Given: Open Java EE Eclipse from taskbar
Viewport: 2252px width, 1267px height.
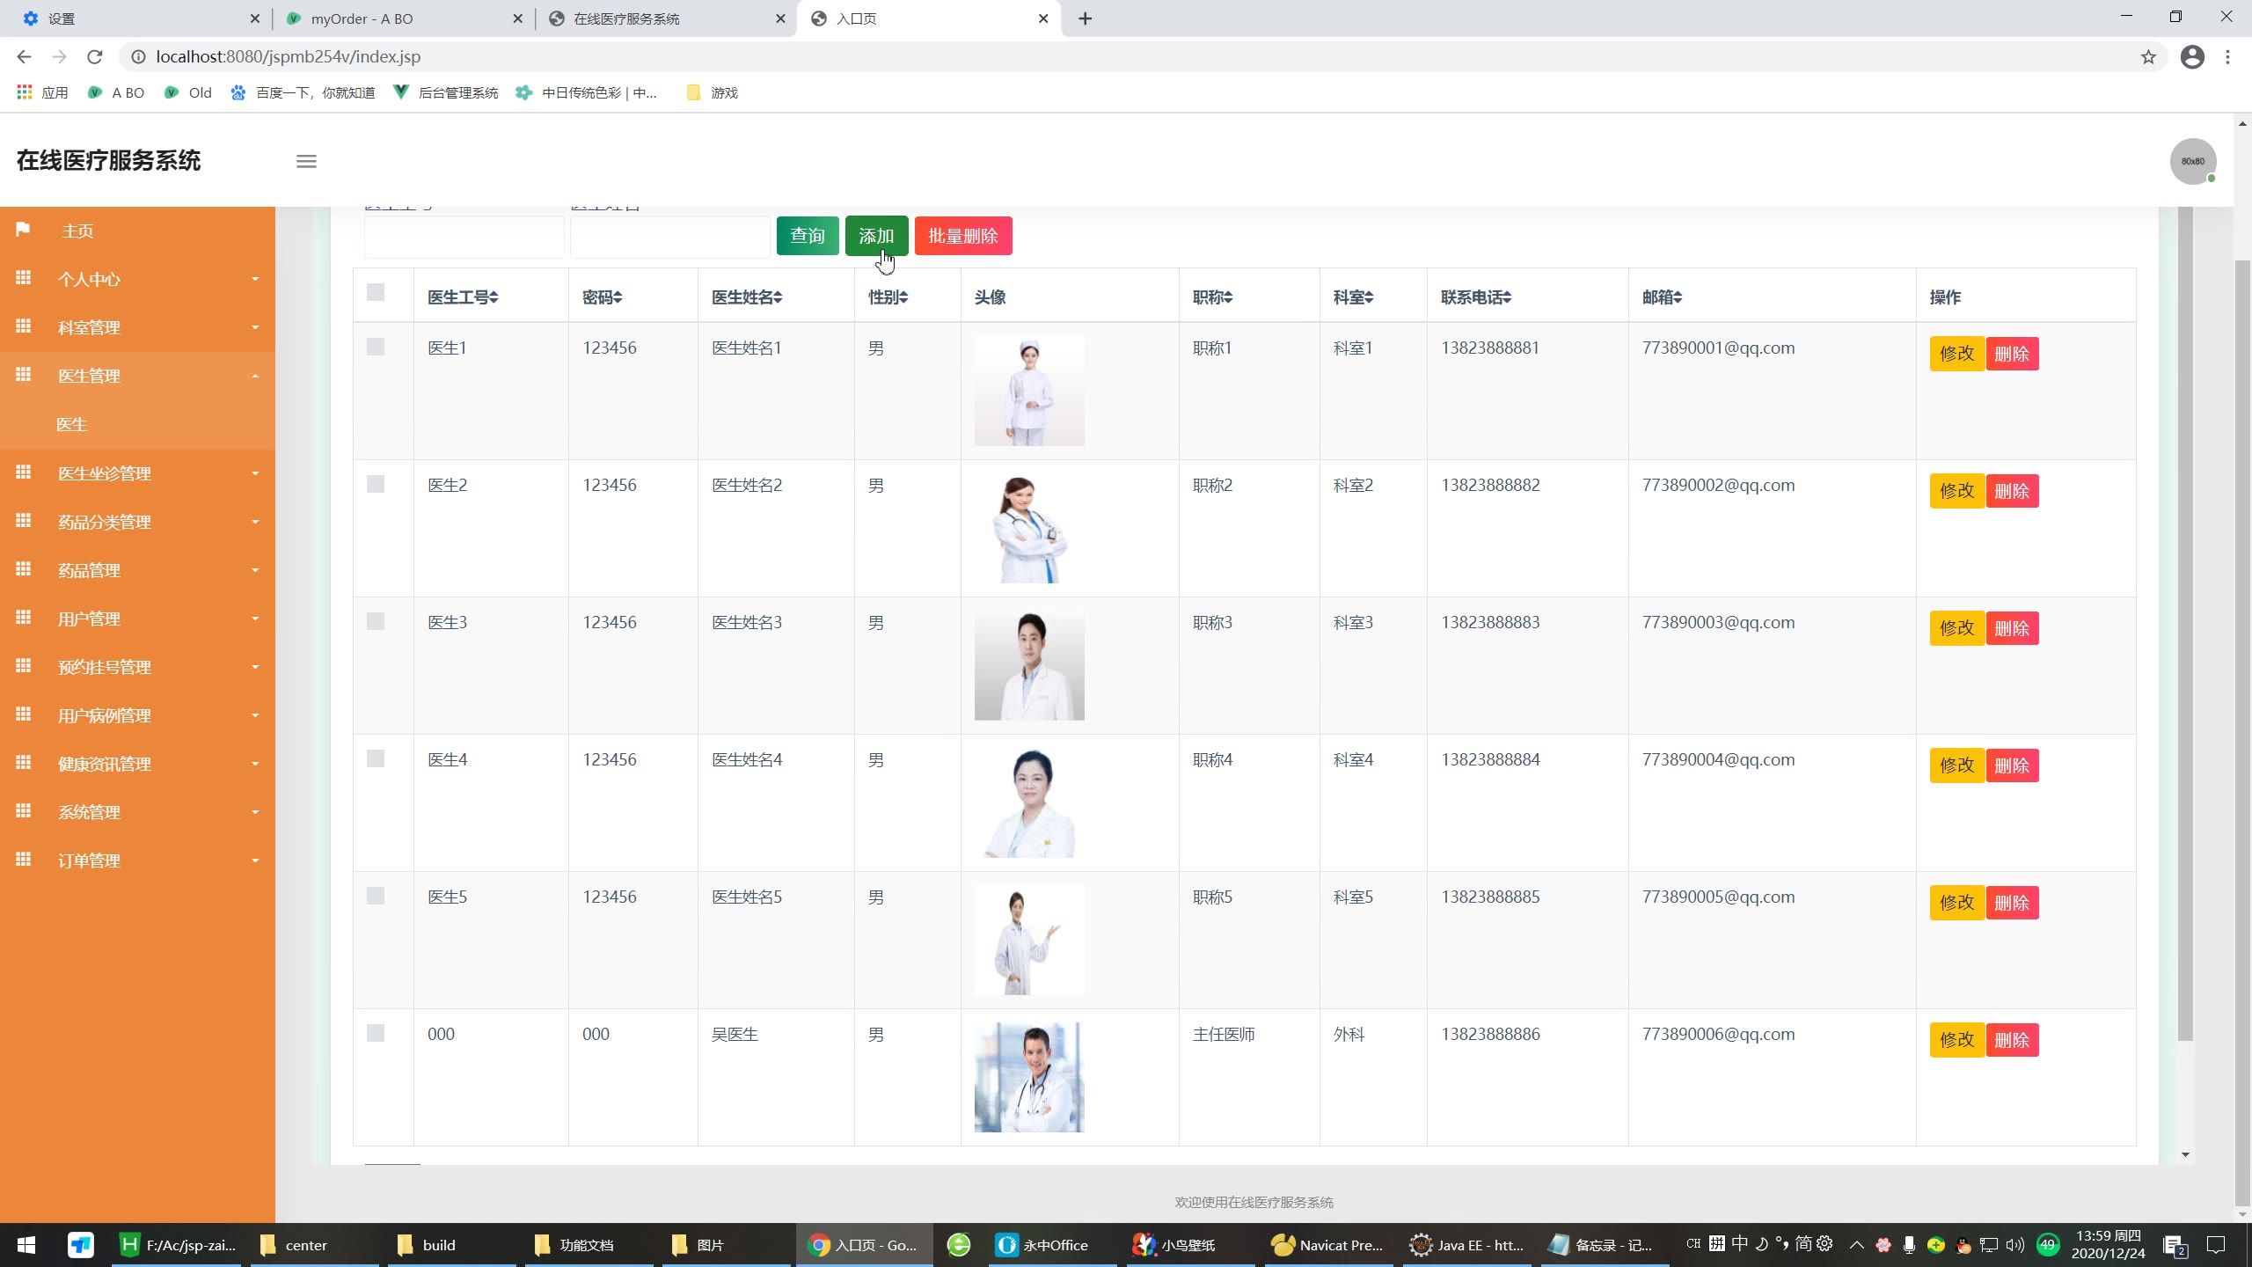Looking at the screenshot, I should [1466, 1245].
